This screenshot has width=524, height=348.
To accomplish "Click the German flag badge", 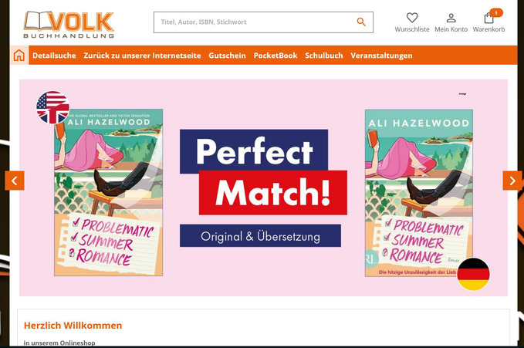I will [x=473, y=274].
